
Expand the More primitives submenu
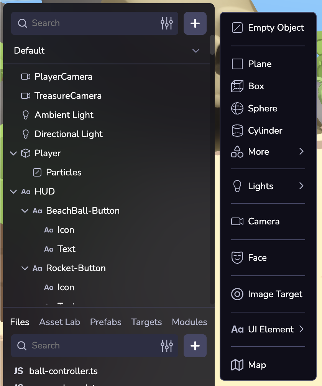click(268, 152)
